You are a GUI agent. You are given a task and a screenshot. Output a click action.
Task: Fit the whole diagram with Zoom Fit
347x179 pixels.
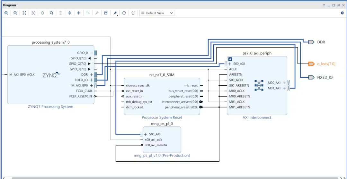click(24, 13)
